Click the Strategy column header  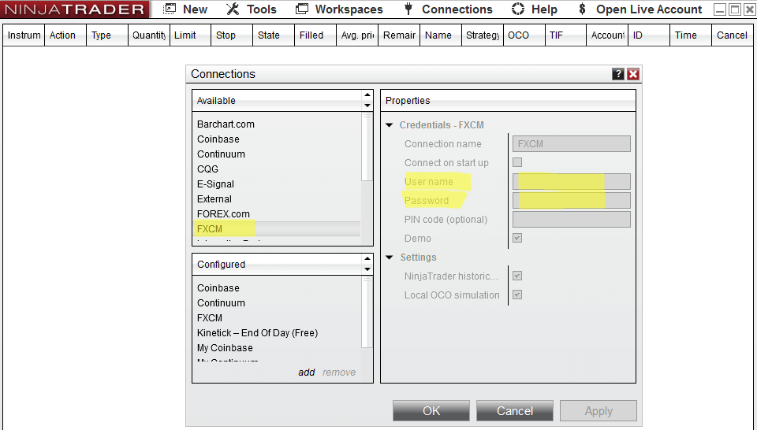tap(482, 35)
